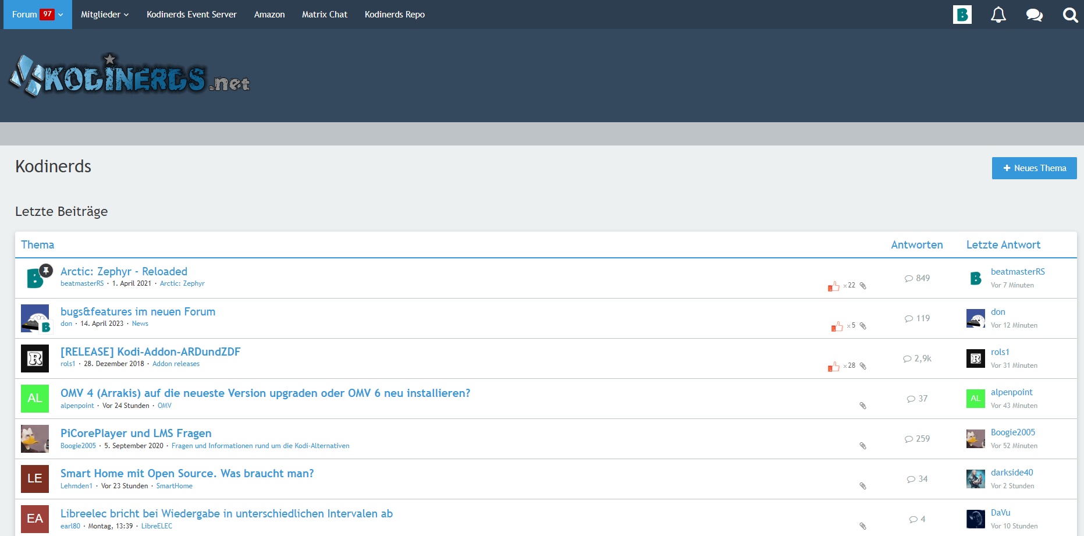Open thread Smart Home mit Open Source
This screenshot has width=1084, height=536.
187,473
